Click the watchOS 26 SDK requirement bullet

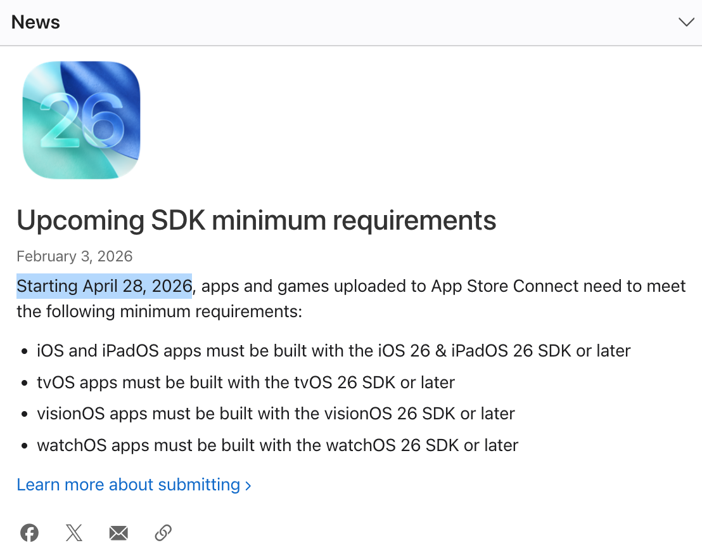click(x=278, y=445)
